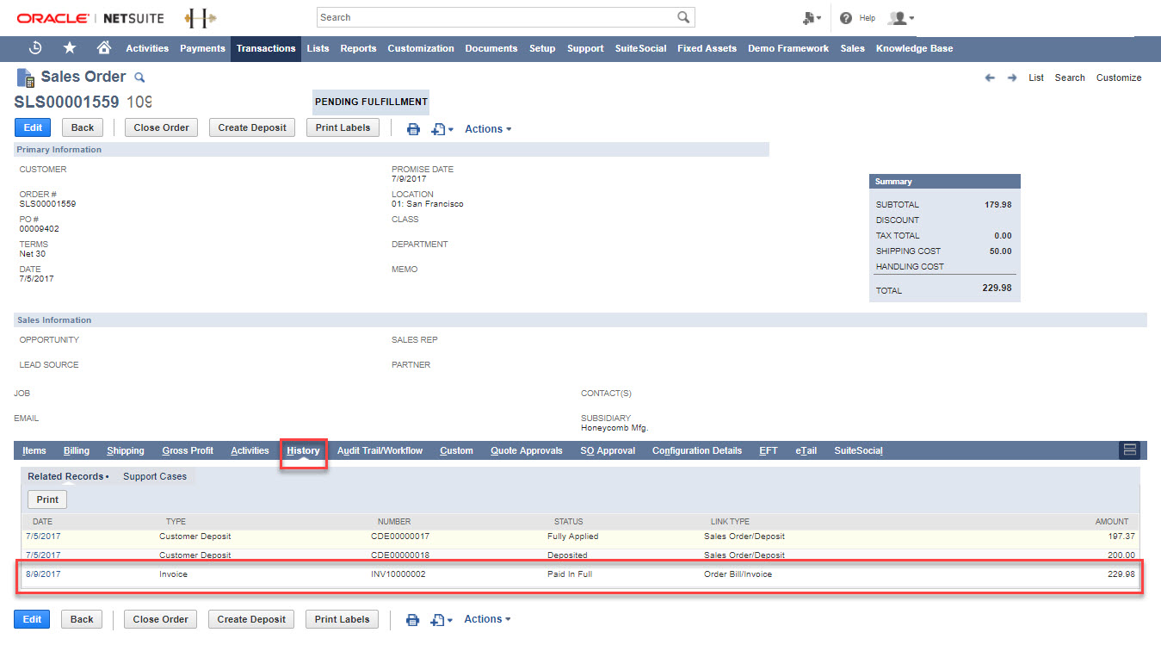Screen dimensions: 1161x645
Task: Click the top printer icon
Action: [x=413, y=129]
